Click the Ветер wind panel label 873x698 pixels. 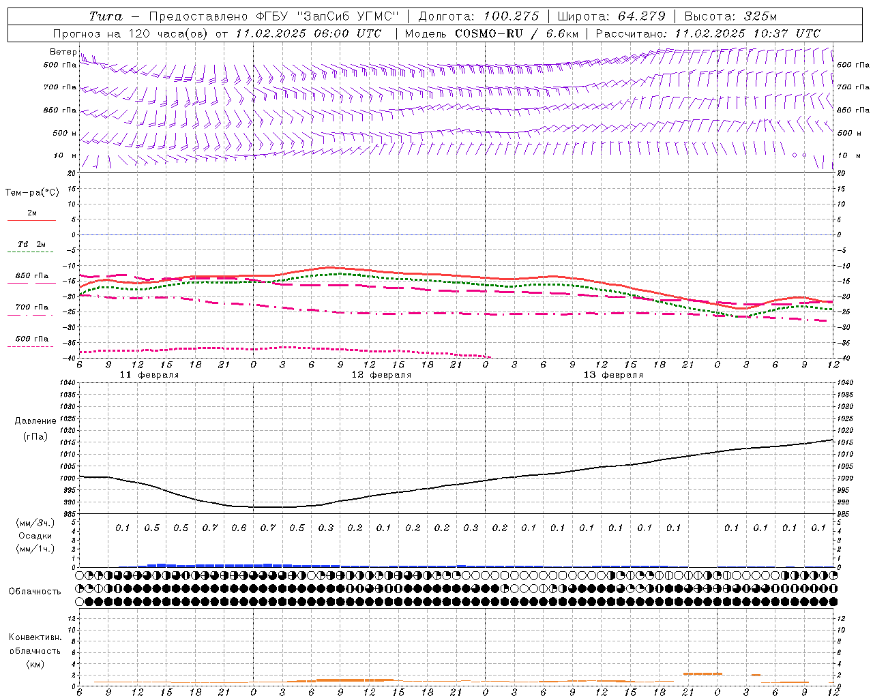coord(63,52)
